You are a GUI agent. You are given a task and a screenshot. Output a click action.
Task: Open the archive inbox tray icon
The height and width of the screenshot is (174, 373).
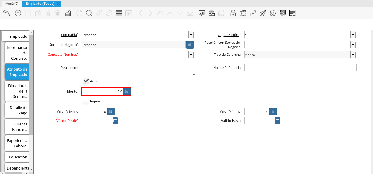pos(212,13)
